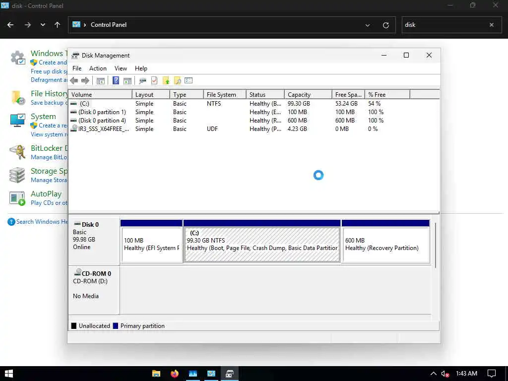The width and height of the screenshot is (508, 381).
Task: Open the AutoPlay link in Control Panel
Action: click(x=46, y=194)
